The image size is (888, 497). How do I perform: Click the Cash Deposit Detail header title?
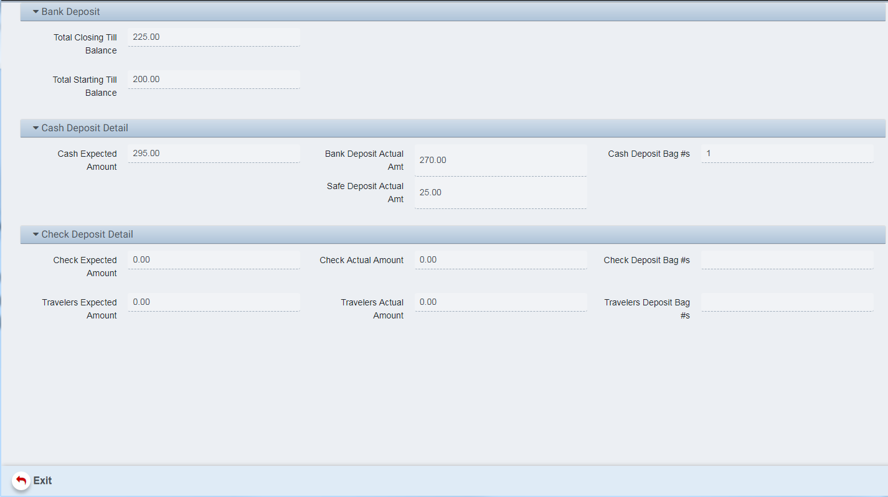click(85, 128)
